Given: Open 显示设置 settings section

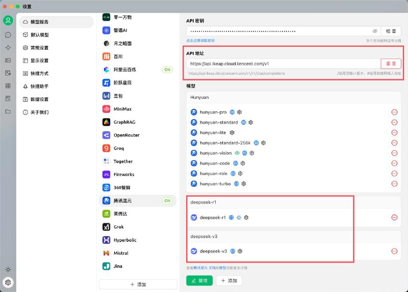Looking at the screenshot, I should point(56,61).
